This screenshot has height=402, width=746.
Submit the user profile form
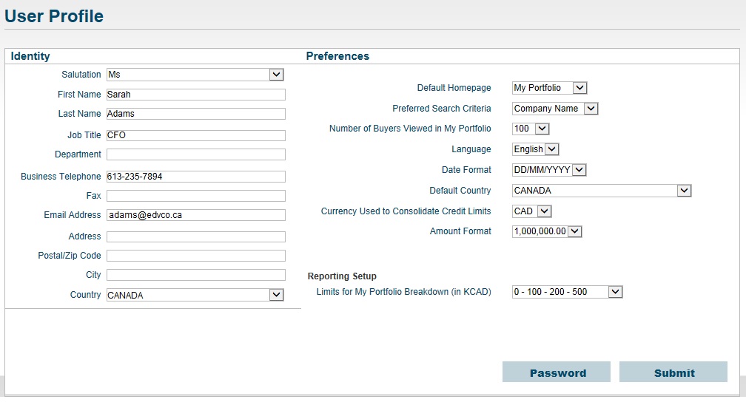point(673,372)
